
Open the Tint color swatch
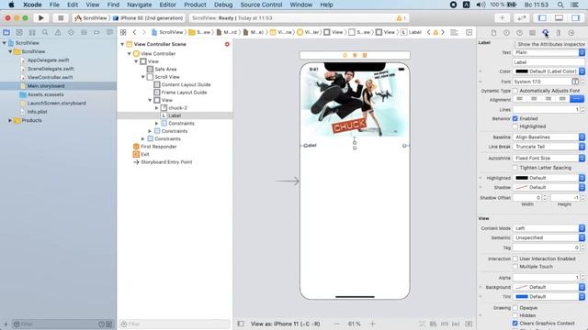tap(522, 296)
